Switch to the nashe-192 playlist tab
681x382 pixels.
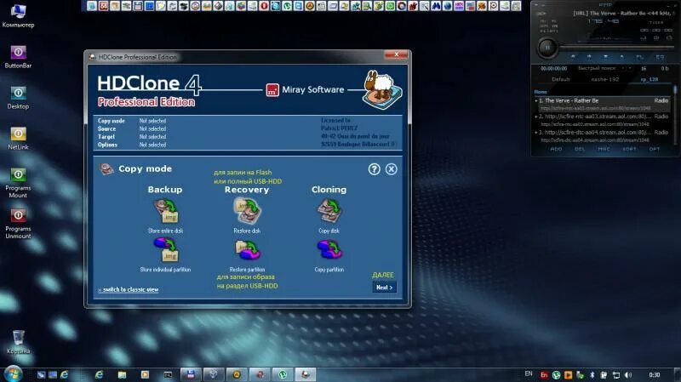coord(605,79)
